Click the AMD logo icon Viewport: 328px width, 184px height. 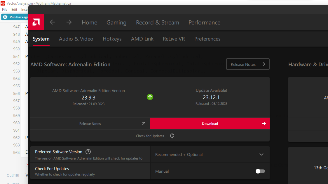click(x=36, y=22)
